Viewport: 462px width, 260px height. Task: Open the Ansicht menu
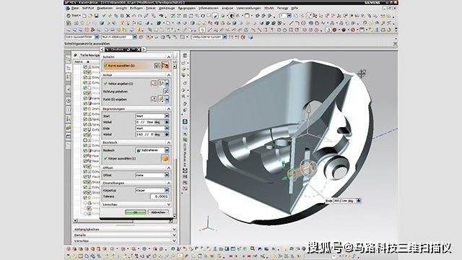121,8
